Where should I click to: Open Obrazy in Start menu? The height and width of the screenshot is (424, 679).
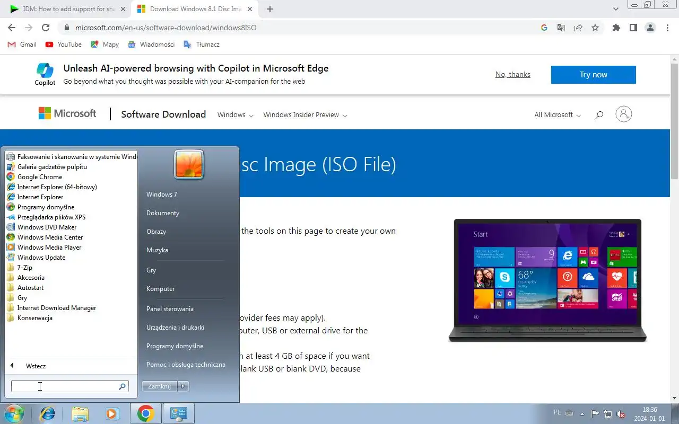coord(156,232)
